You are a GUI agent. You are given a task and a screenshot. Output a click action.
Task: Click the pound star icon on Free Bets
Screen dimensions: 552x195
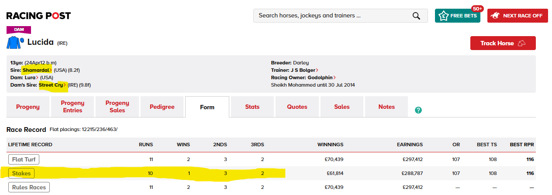(443, 16)
